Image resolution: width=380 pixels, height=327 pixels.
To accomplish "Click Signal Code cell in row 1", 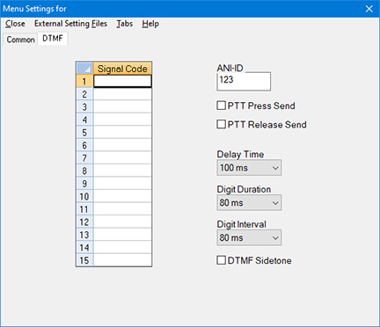I will 122,81.
